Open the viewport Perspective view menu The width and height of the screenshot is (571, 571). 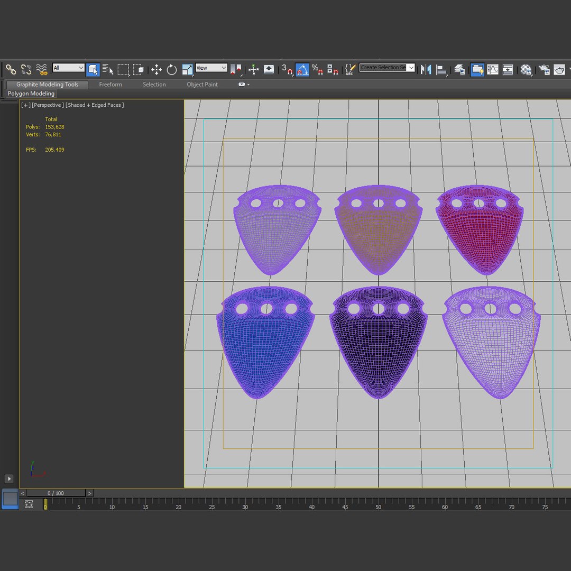[x=48, y=105]
